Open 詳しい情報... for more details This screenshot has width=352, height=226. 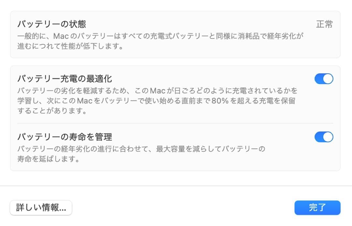tap(41, 208)
